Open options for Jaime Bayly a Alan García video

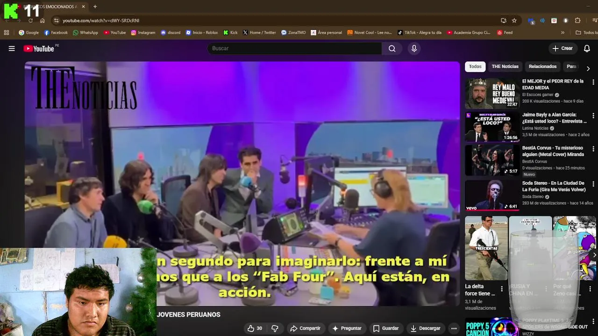(x=593, y=115)
